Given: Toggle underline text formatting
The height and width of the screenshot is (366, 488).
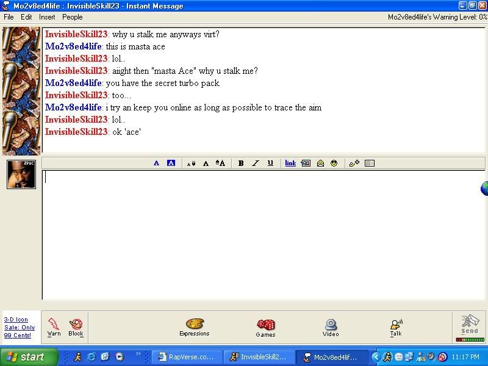Looking at the screenshot, I should 270,163.
